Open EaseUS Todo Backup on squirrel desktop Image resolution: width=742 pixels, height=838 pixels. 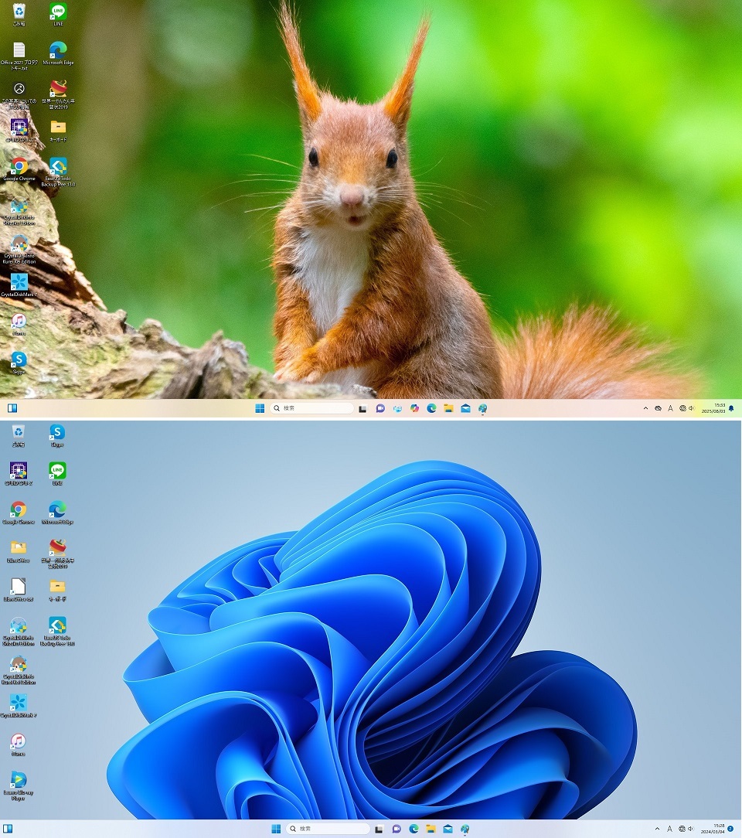point(58,172)
